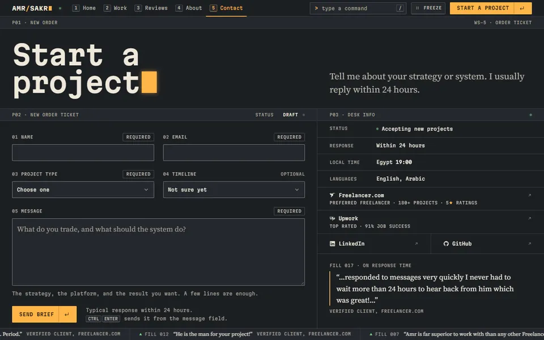Image resolution: width=544 pixels, height=340 pixels.
Task: Click into the 05 Message textarea
Action: click(x=158, y=252)
